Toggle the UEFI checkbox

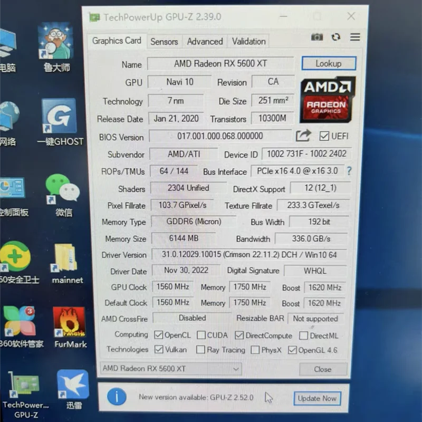[324, 136]
